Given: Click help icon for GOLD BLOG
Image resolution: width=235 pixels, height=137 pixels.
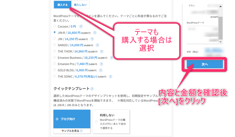Looking at the screenshot, I should click(101, 70).
